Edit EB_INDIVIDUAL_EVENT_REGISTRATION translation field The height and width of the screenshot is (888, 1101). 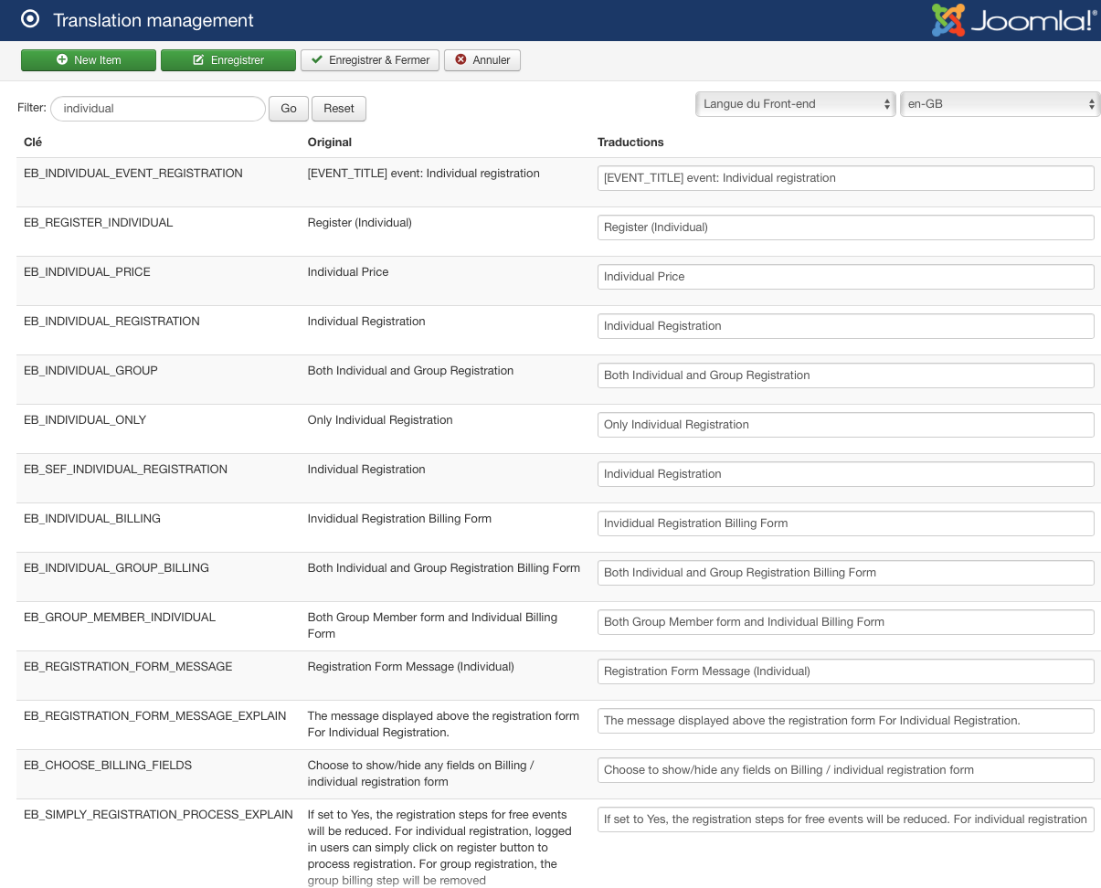coord(845,178)
